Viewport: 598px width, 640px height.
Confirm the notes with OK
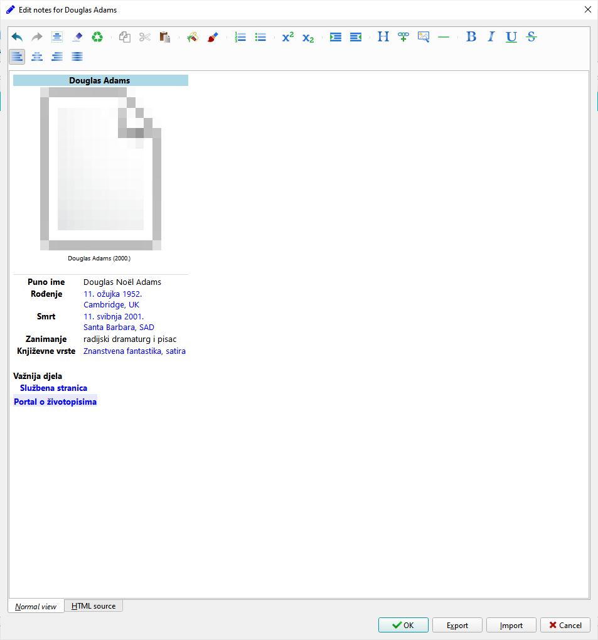403,625
